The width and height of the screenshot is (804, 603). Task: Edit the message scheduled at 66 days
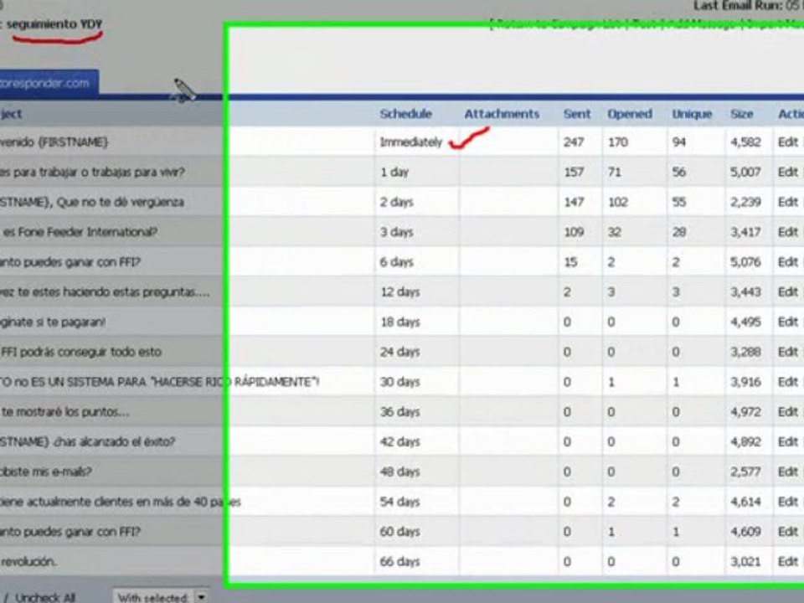tap(787, 561)
